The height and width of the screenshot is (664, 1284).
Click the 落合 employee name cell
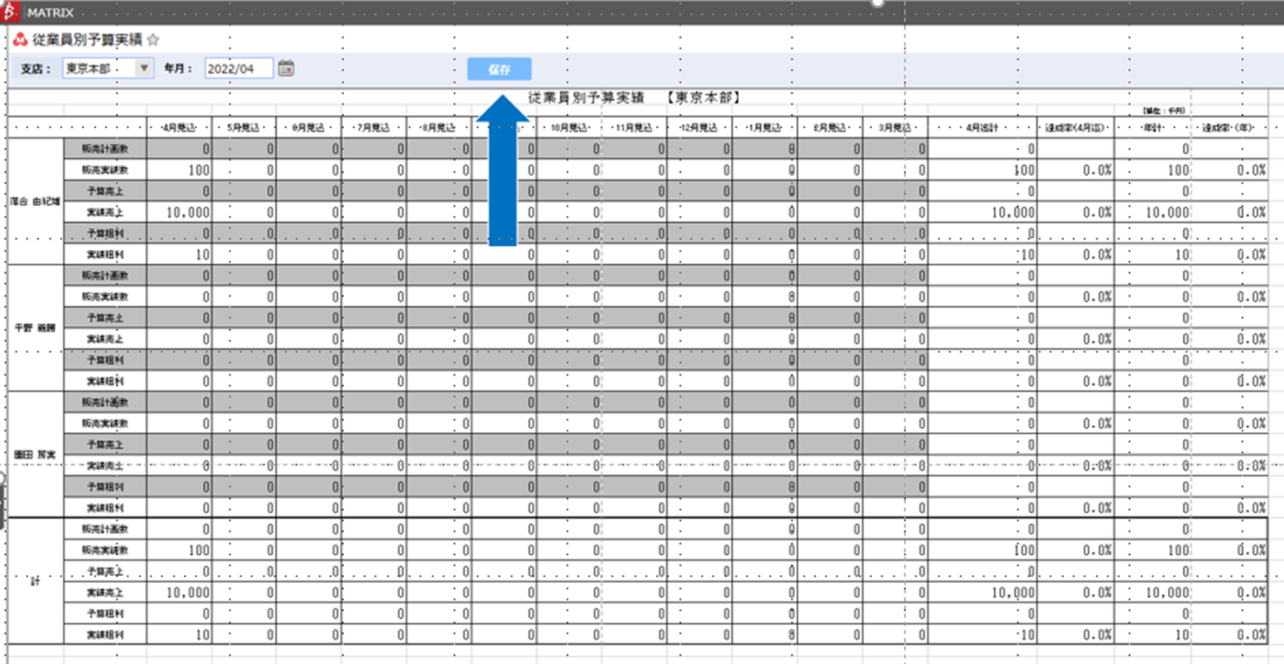(x=35, y=201)
